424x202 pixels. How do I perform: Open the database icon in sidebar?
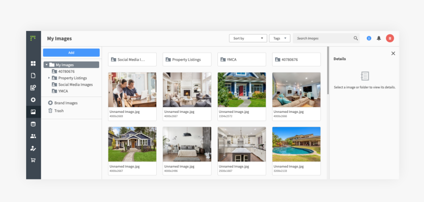coord(33,124)
